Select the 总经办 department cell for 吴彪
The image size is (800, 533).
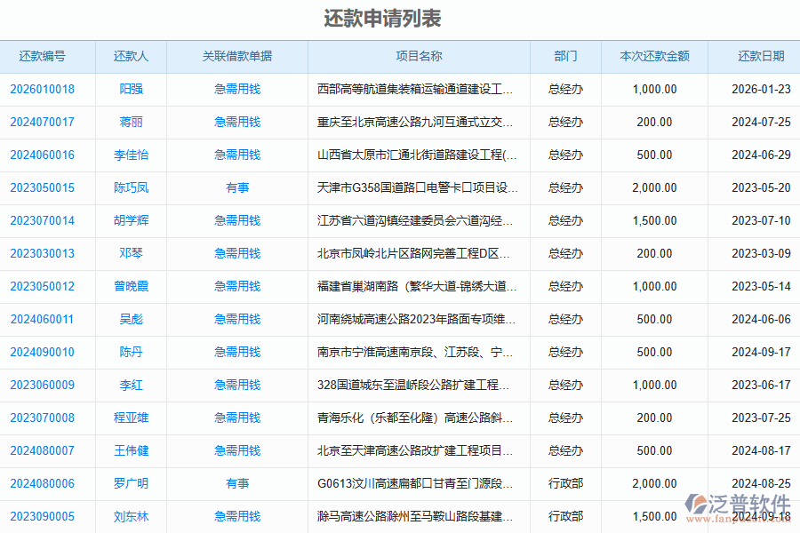coord(564,319)
